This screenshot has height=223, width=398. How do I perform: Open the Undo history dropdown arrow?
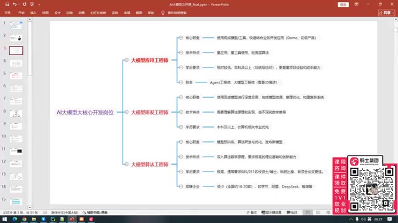(x=19, y=4)
